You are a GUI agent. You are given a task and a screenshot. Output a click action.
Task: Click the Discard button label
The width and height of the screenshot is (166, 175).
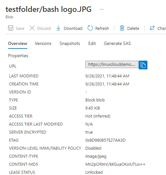pos(44,29)
